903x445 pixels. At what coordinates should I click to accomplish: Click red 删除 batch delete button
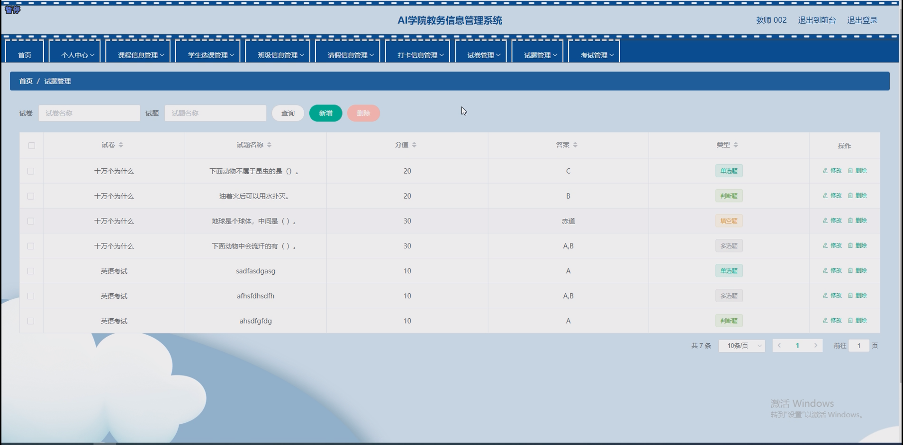363,113
